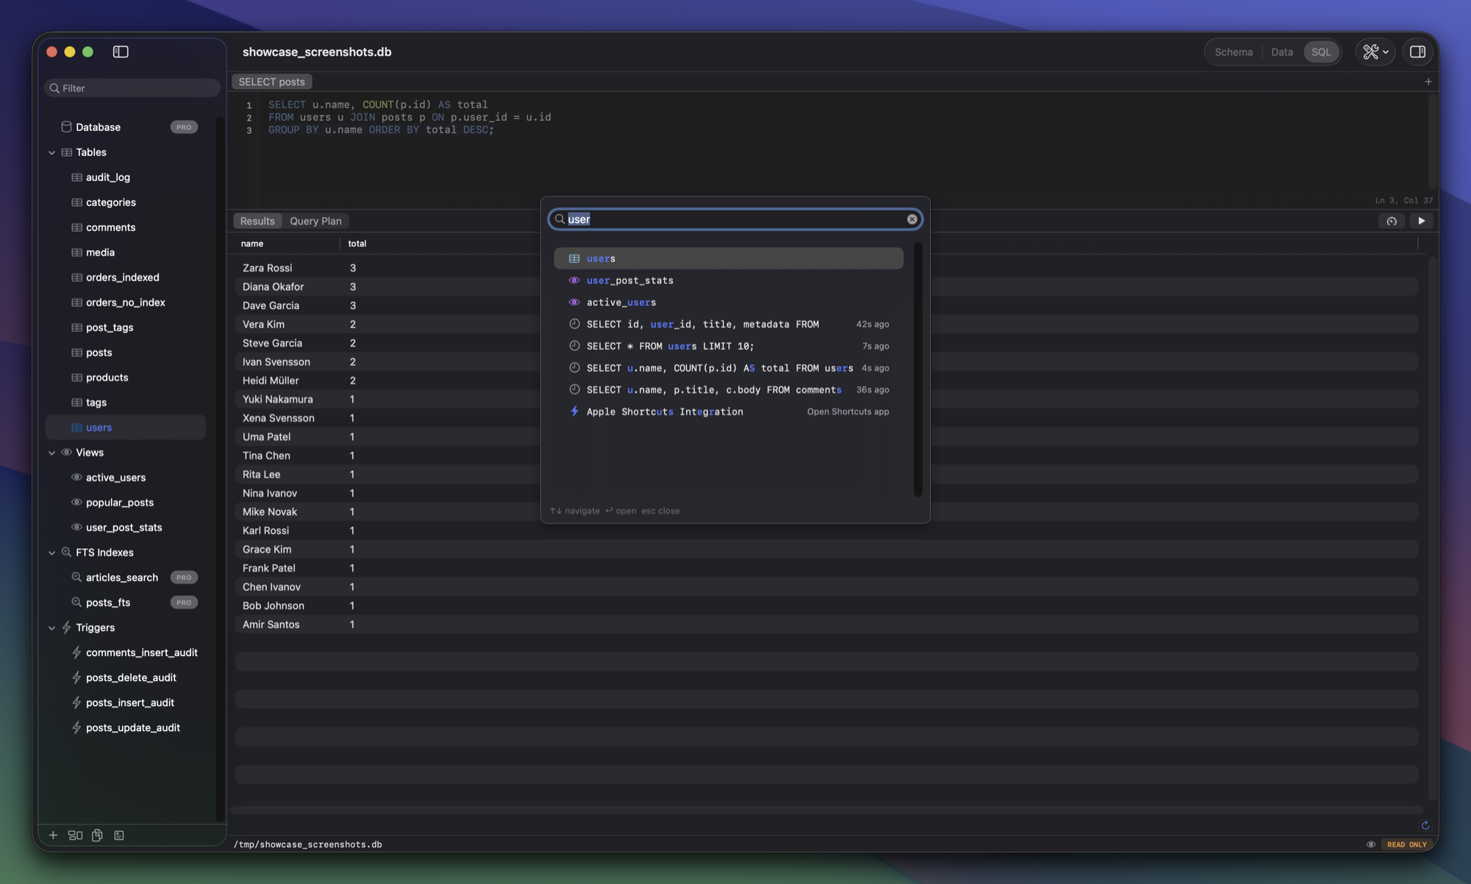Screen dimensions: 1471x884
Task: Open the users table result in palette
Action: pyautogui.click(x=728, y=258)
